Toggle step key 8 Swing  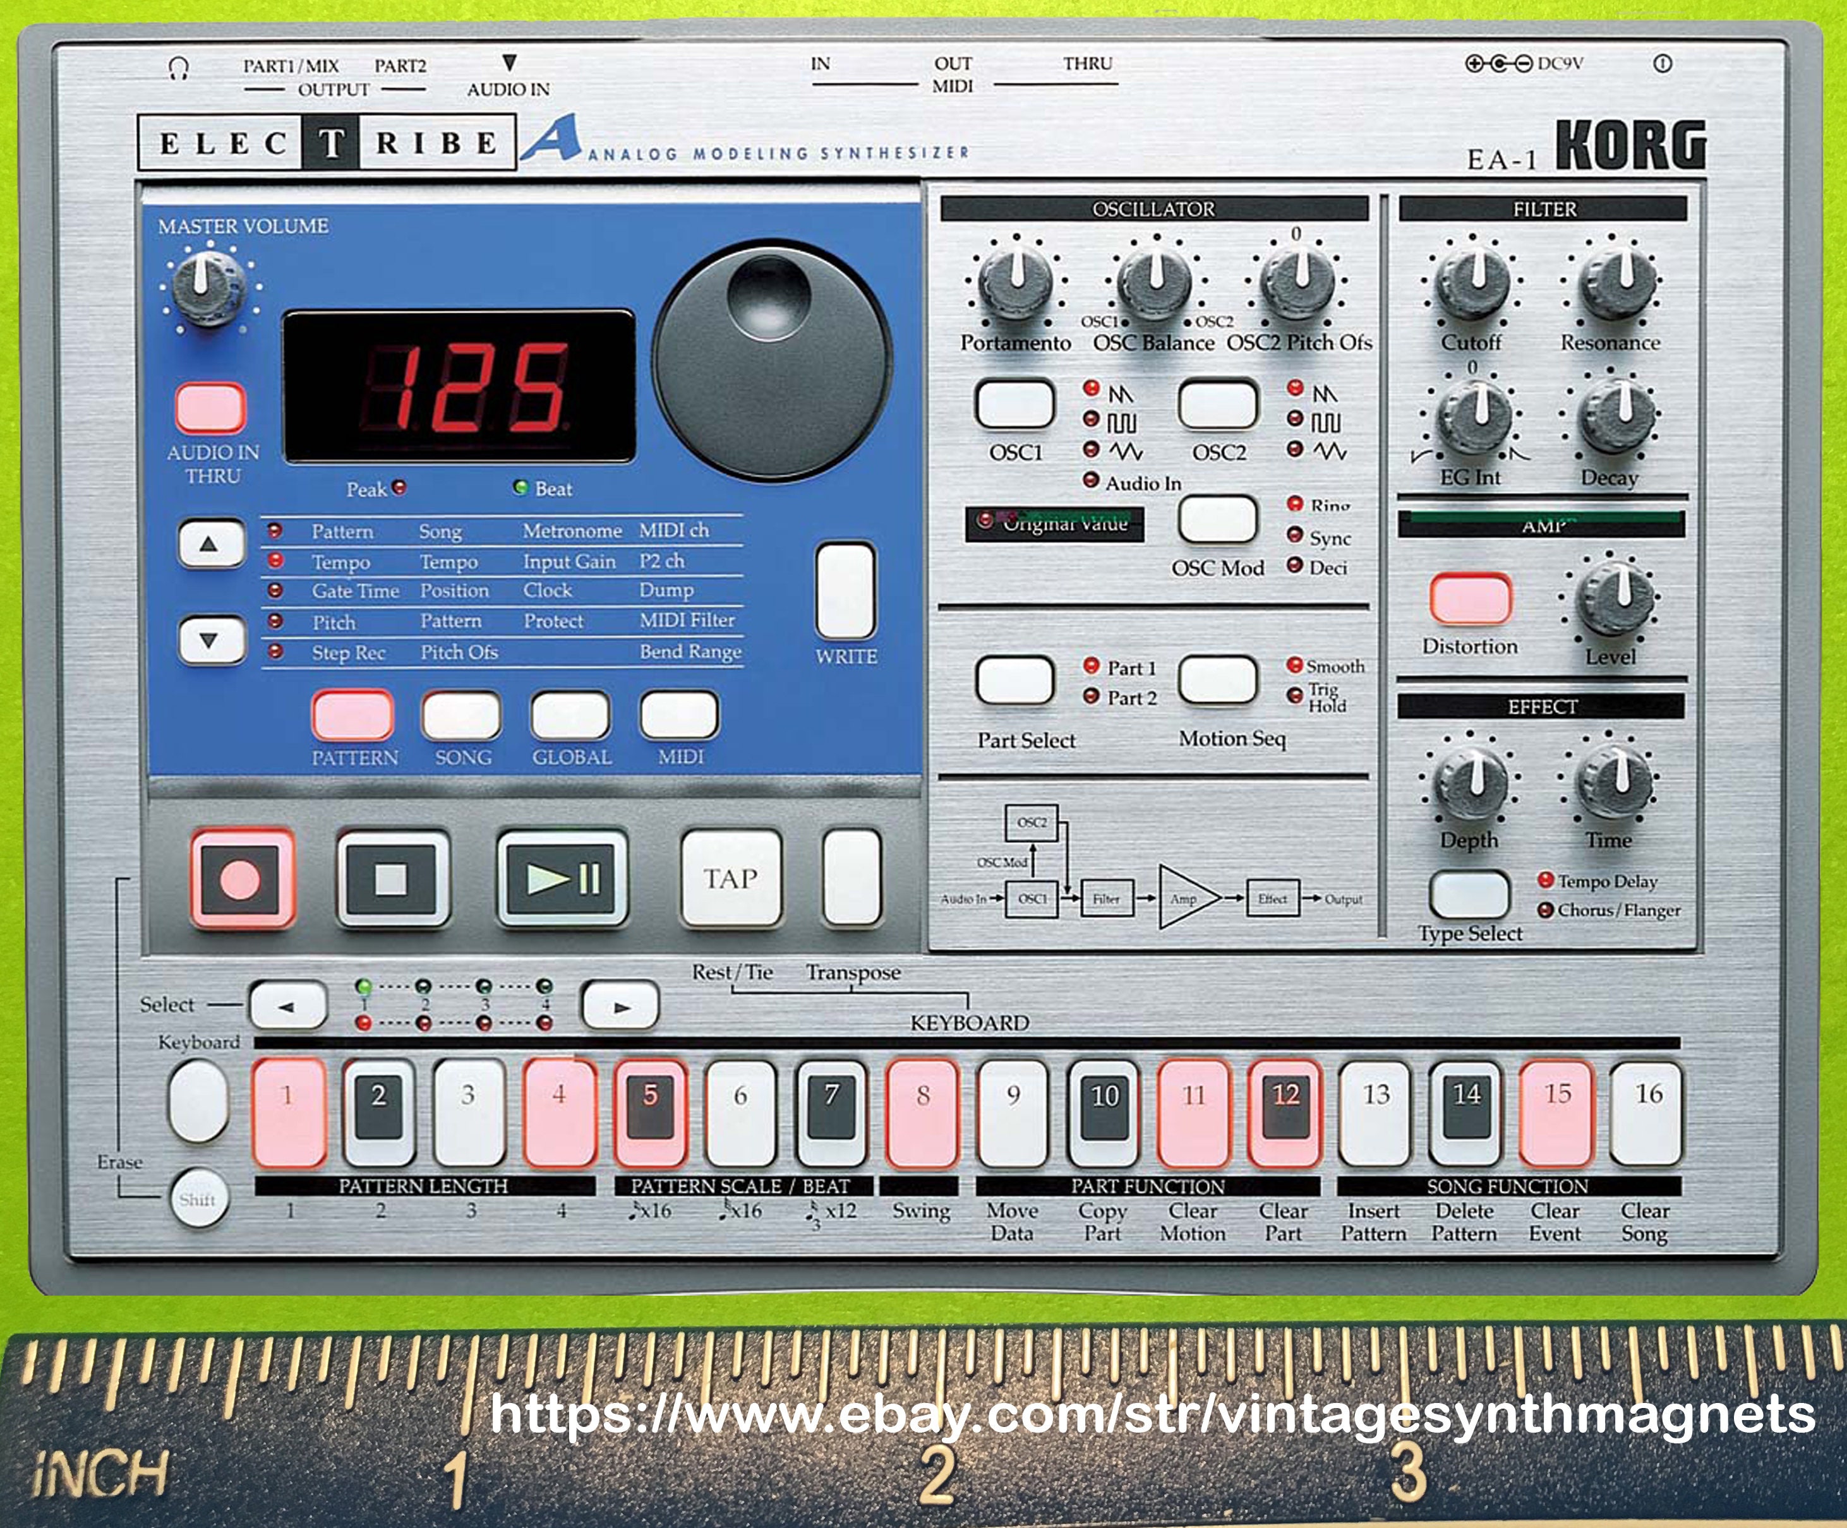(923, 1113)
